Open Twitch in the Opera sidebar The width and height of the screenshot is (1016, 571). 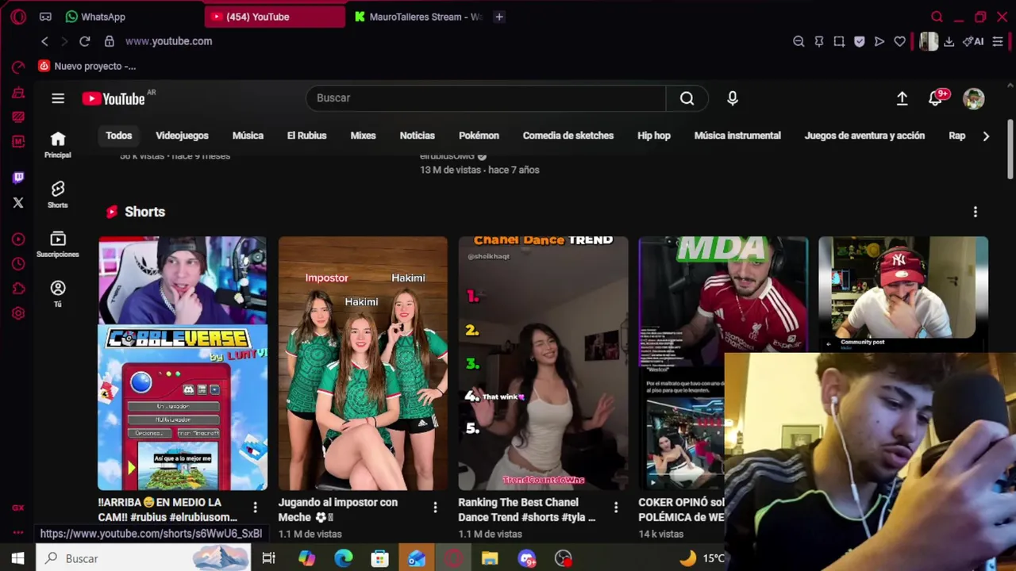pyautogui.click(x=18, y=178)
